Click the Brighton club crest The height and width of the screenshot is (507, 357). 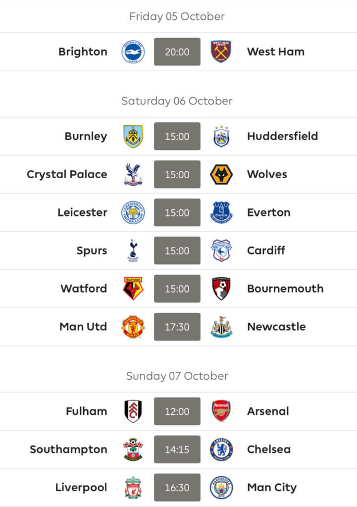click(133, 51)
